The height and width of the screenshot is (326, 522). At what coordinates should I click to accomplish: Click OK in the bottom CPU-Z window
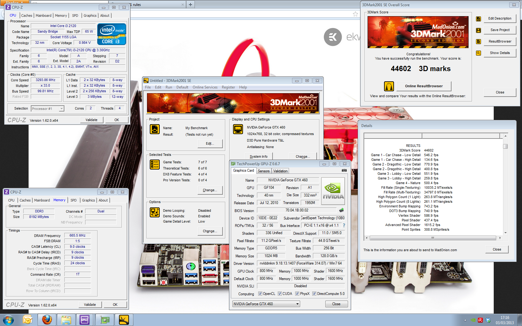[x=115, y=305]
